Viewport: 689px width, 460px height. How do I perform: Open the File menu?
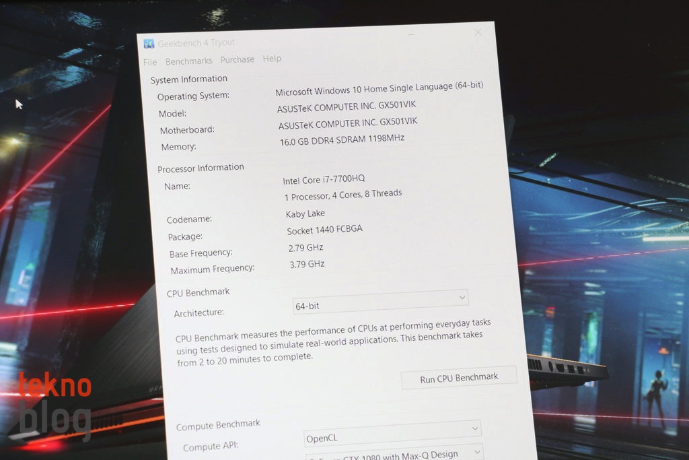coord(150,63)
